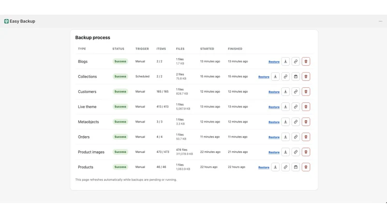Download the Product images backup
The image size is (387, 218).
point(285,152)
